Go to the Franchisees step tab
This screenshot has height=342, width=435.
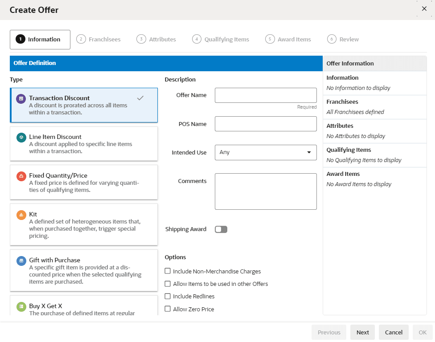(98, 39)
